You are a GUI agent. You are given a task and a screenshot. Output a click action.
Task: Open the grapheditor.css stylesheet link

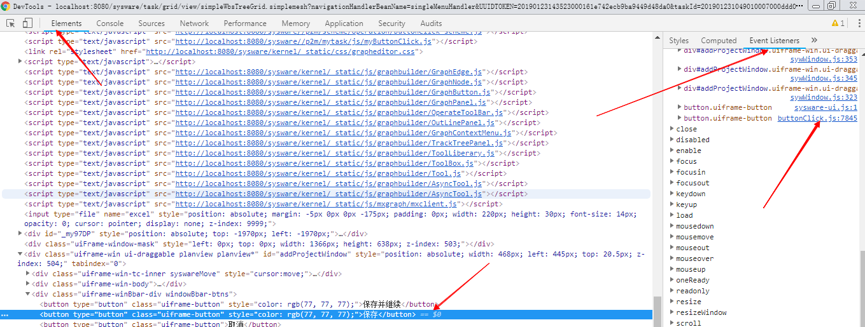(x=280, y=51)
